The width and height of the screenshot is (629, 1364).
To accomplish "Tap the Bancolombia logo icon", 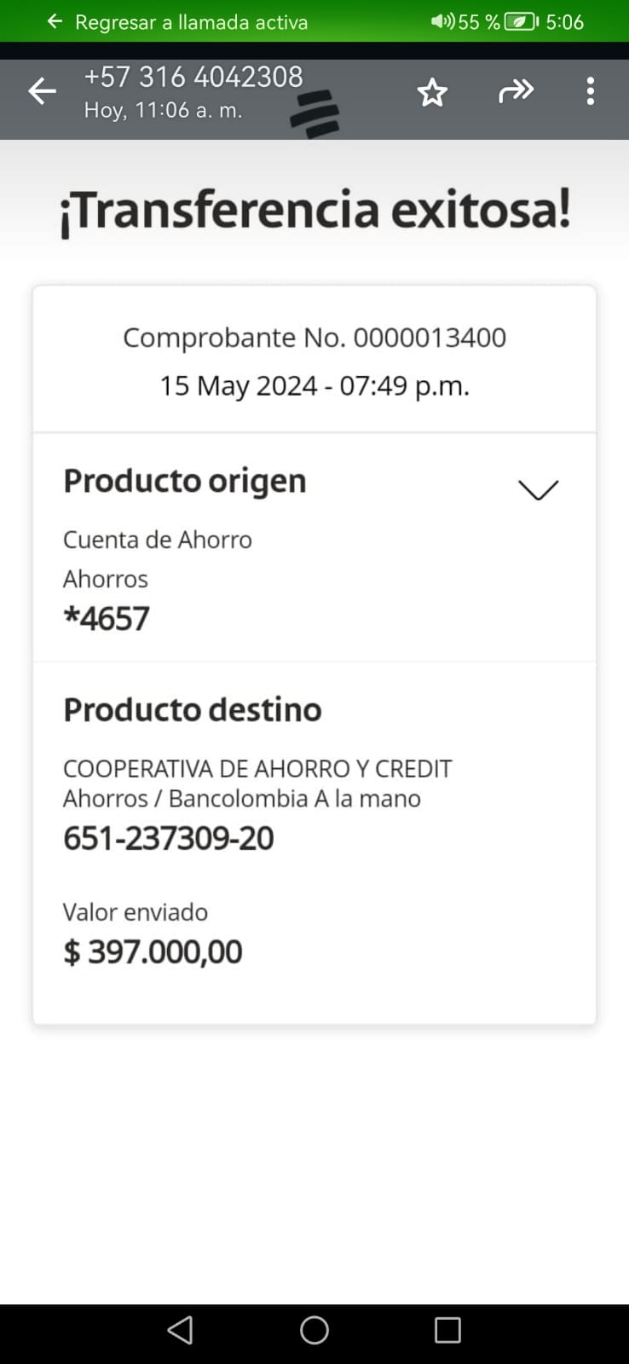I will (x=314, y=114).
